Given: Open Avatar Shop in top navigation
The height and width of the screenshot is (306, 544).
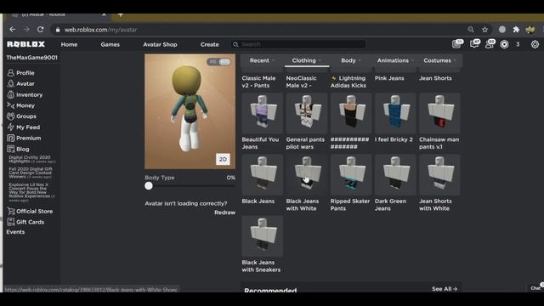Looking at the screenshot, I should [160, 44].
